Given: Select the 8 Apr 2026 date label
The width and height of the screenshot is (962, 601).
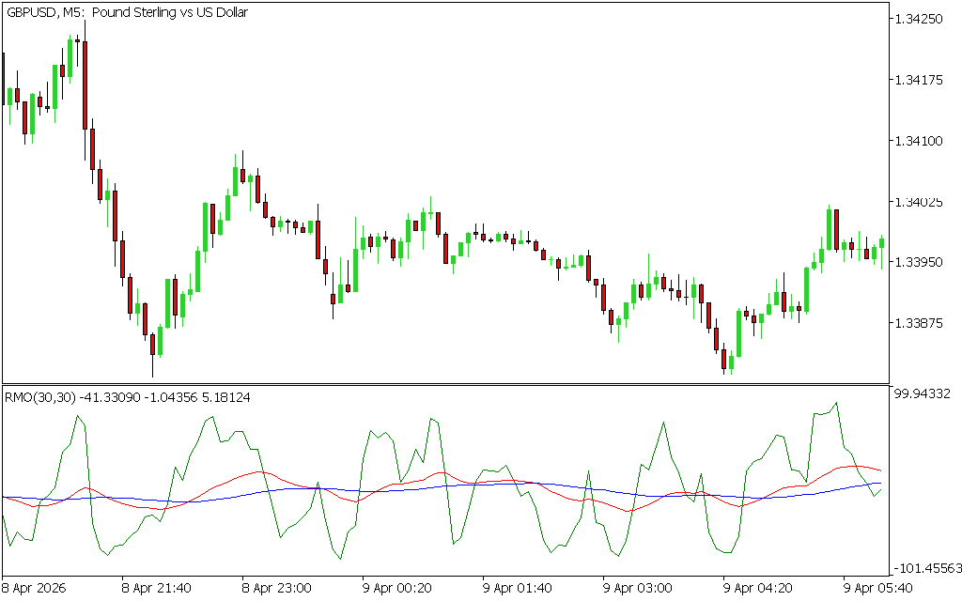Looking at the screenshot, I should 38,588.
